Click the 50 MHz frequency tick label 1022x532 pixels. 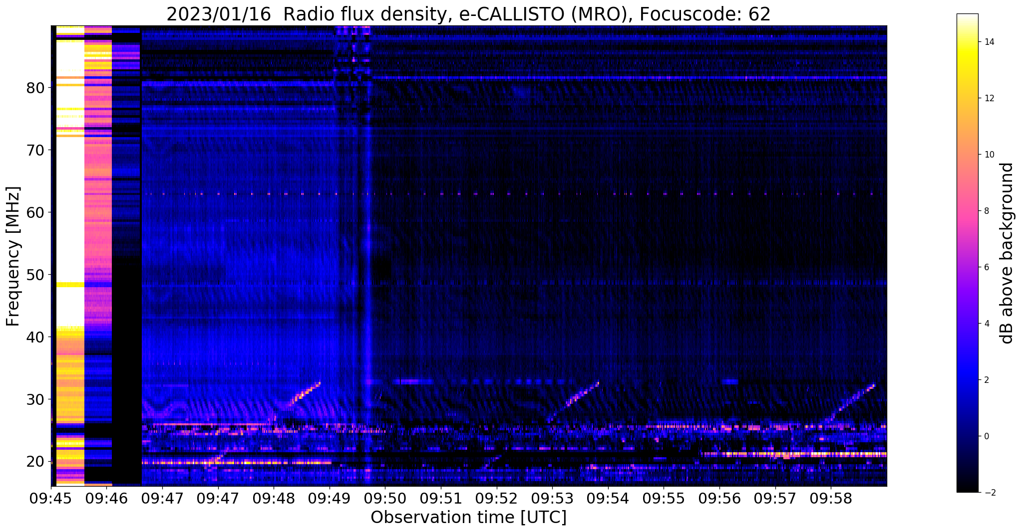(36, 275)
